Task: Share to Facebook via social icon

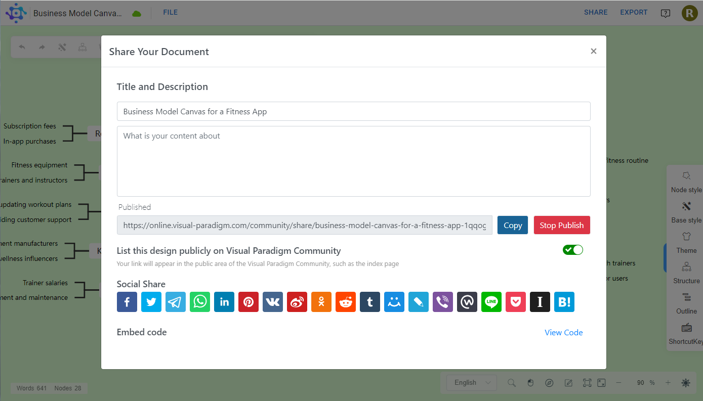Action: [x=127, y=302]
